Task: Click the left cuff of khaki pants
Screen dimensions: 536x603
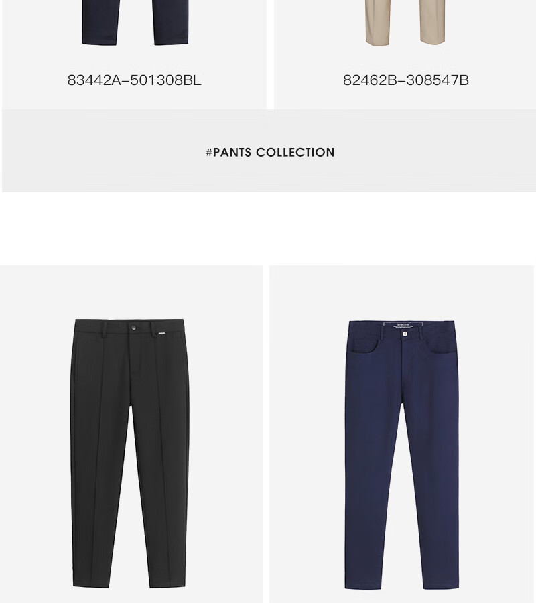Action: click(378, 40)
